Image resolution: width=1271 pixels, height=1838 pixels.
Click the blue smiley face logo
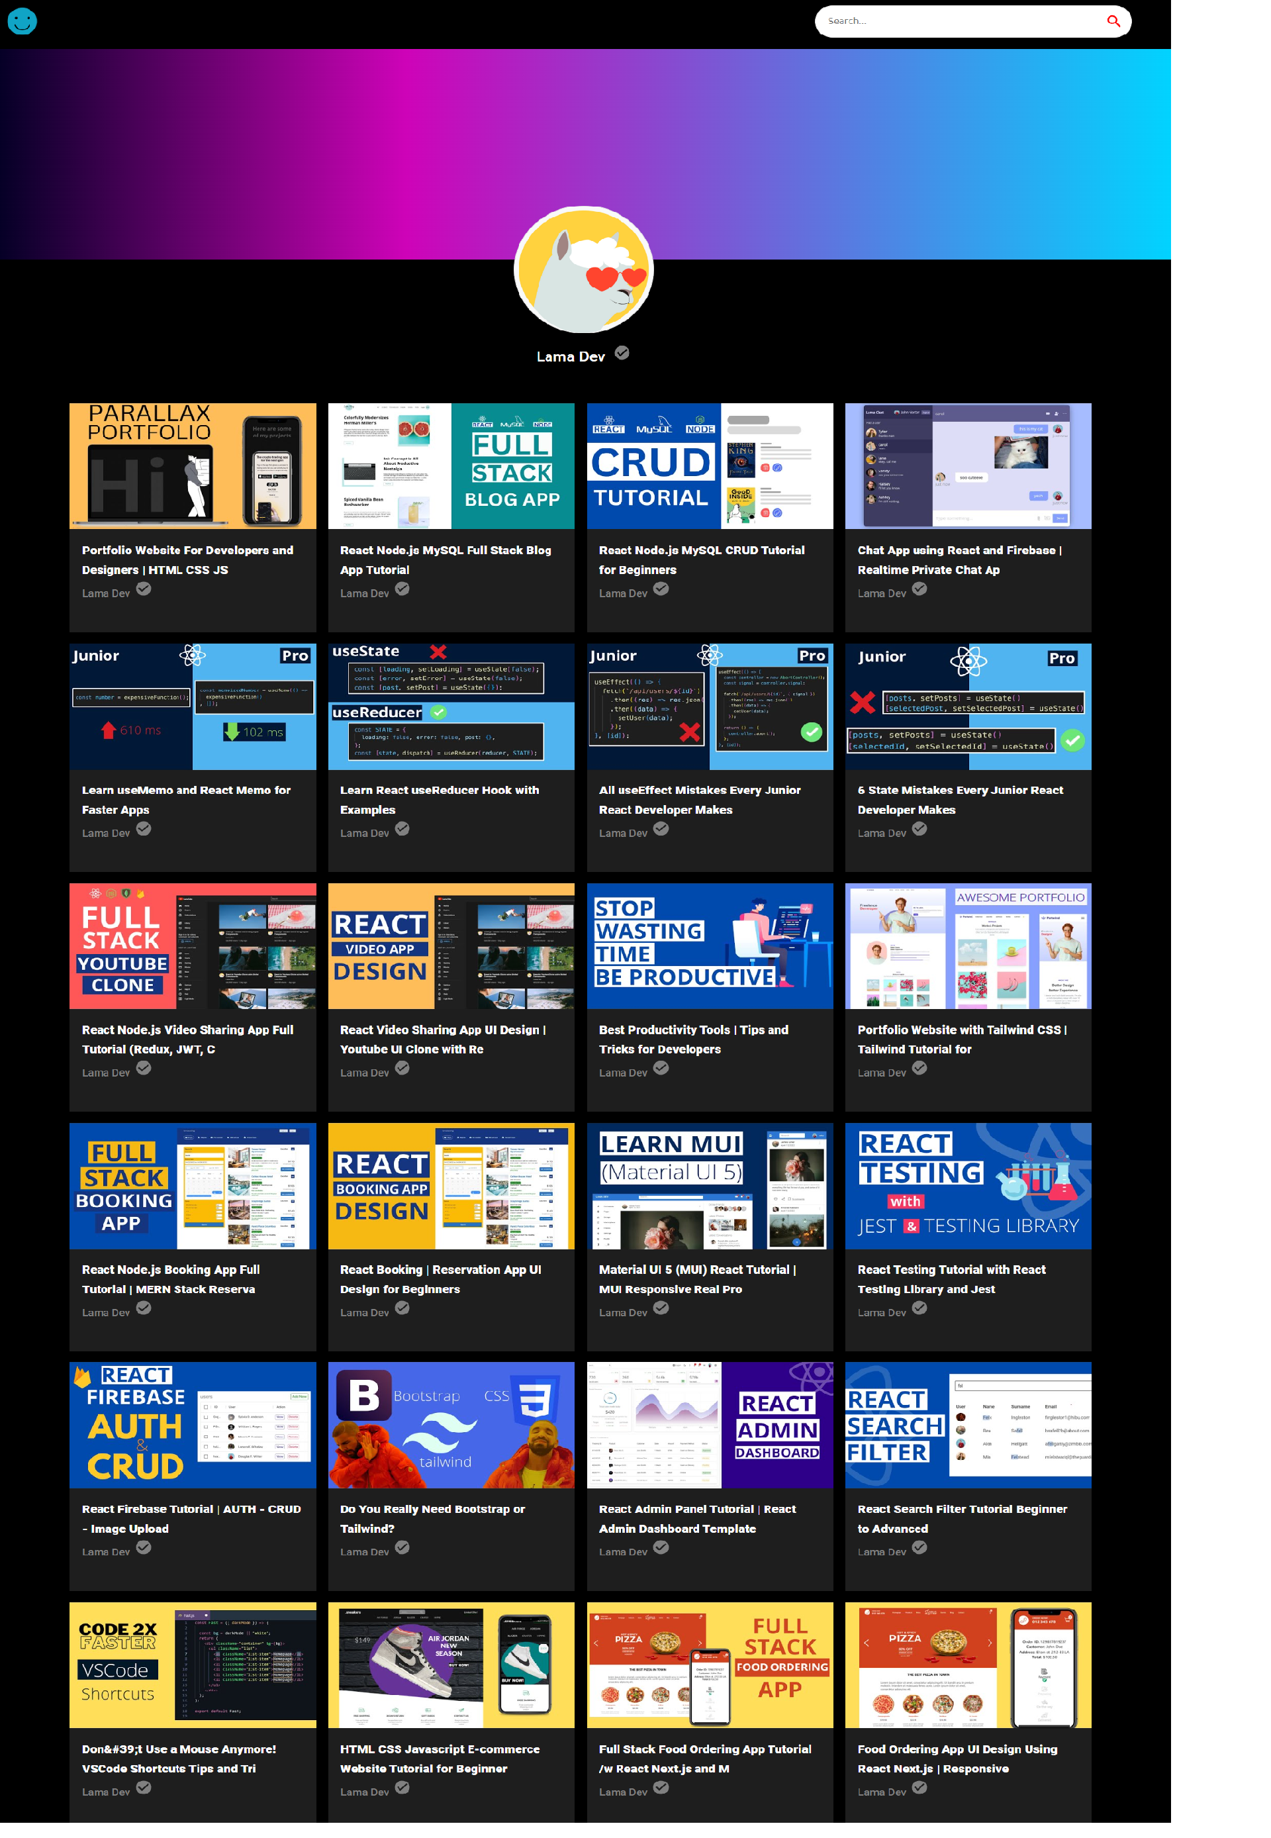(23, 21)
